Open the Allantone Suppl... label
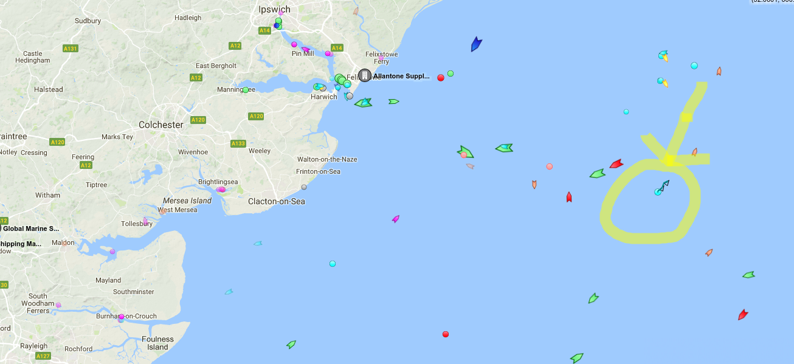Viewport: 794px width, 364px height. point(401,77)
